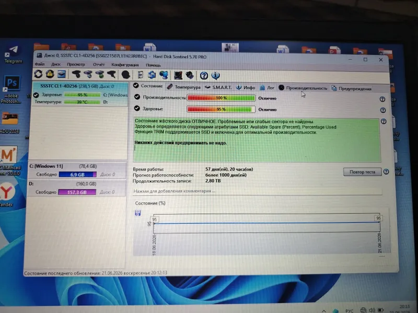418x313 pixels.
Task: Click the circular arrows refresh toolbar icon
Action: [38, 74]
